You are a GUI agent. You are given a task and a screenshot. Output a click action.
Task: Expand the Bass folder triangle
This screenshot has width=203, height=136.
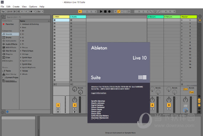(21, 27)
